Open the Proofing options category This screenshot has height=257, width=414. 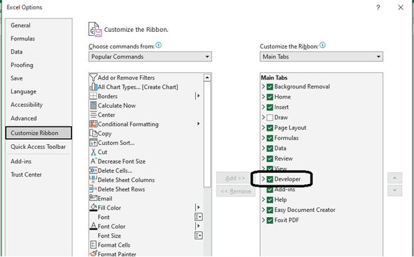coord(38,65)
